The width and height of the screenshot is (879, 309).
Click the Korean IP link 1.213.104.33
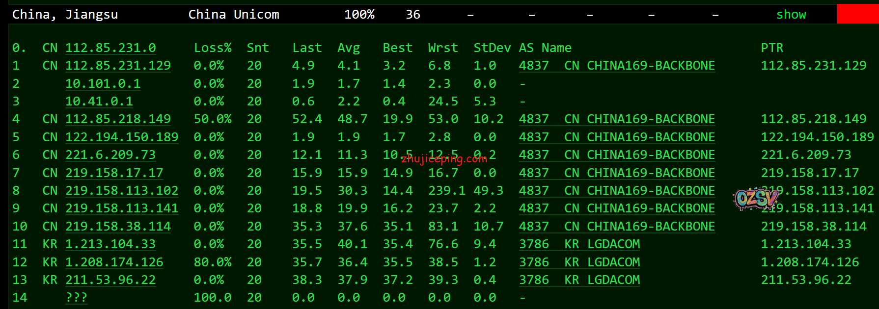(110, 244)
